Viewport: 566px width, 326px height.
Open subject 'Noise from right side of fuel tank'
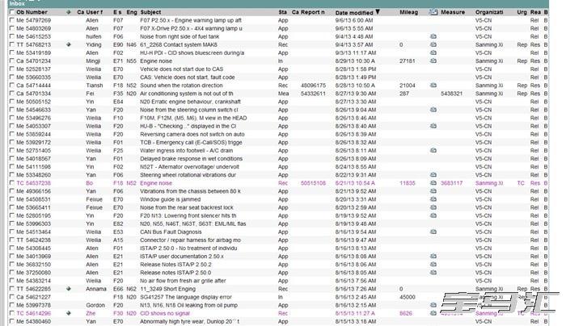pos(180,36)
